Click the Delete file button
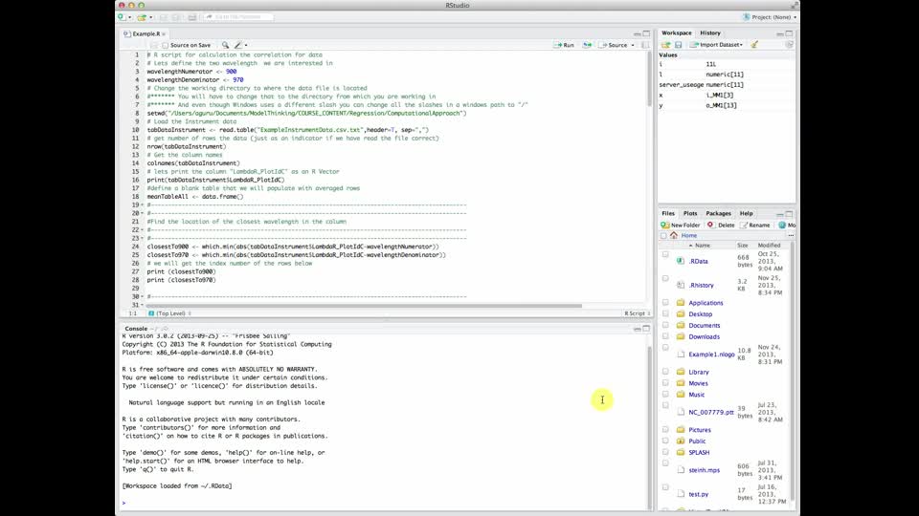Image resolution: width=919 pixels, height=516 pixels. tap(721, 226)
